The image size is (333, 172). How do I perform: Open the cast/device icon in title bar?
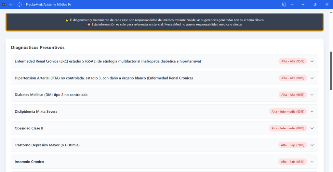(284, 5)
